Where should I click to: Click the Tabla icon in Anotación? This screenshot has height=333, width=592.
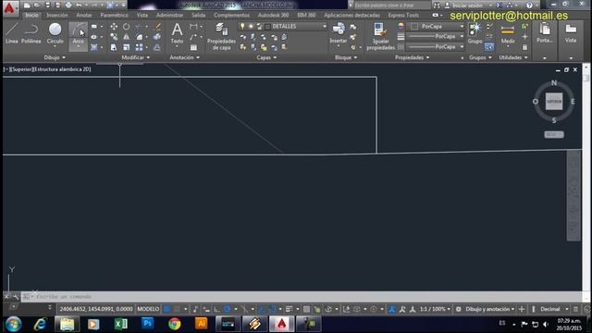coord(193,47)
